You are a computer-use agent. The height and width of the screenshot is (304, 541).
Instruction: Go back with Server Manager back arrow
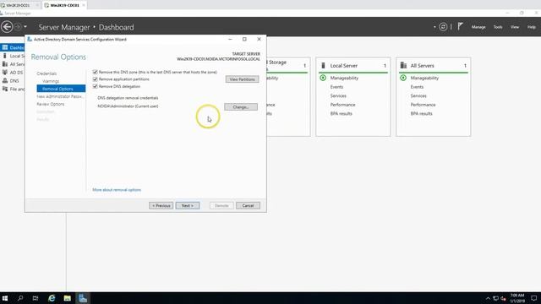tap(7, 27)
